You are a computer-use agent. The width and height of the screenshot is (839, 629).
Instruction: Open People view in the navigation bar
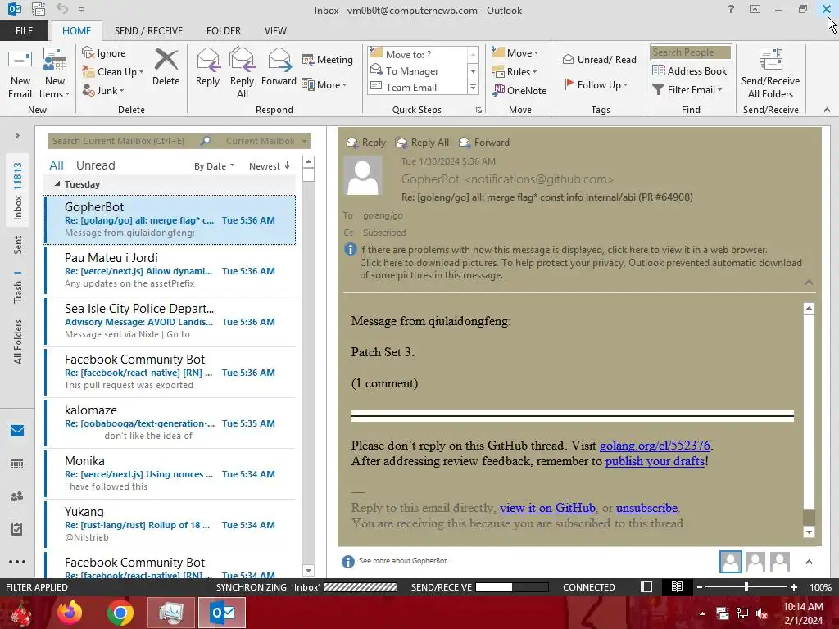(x=17, y=496)
